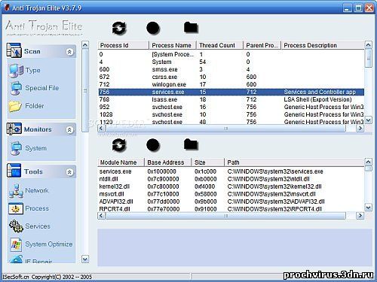377x282 pixels.
Task: Click the refresh icon above the module list
Action: pos(118,145)
